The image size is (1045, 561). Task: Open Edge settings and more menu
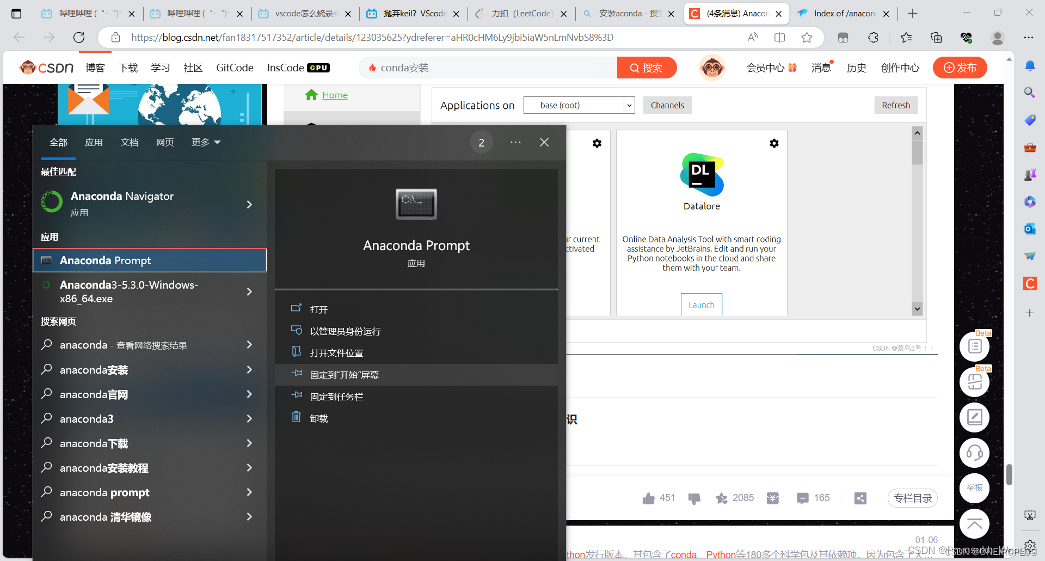pos(1028,37)
